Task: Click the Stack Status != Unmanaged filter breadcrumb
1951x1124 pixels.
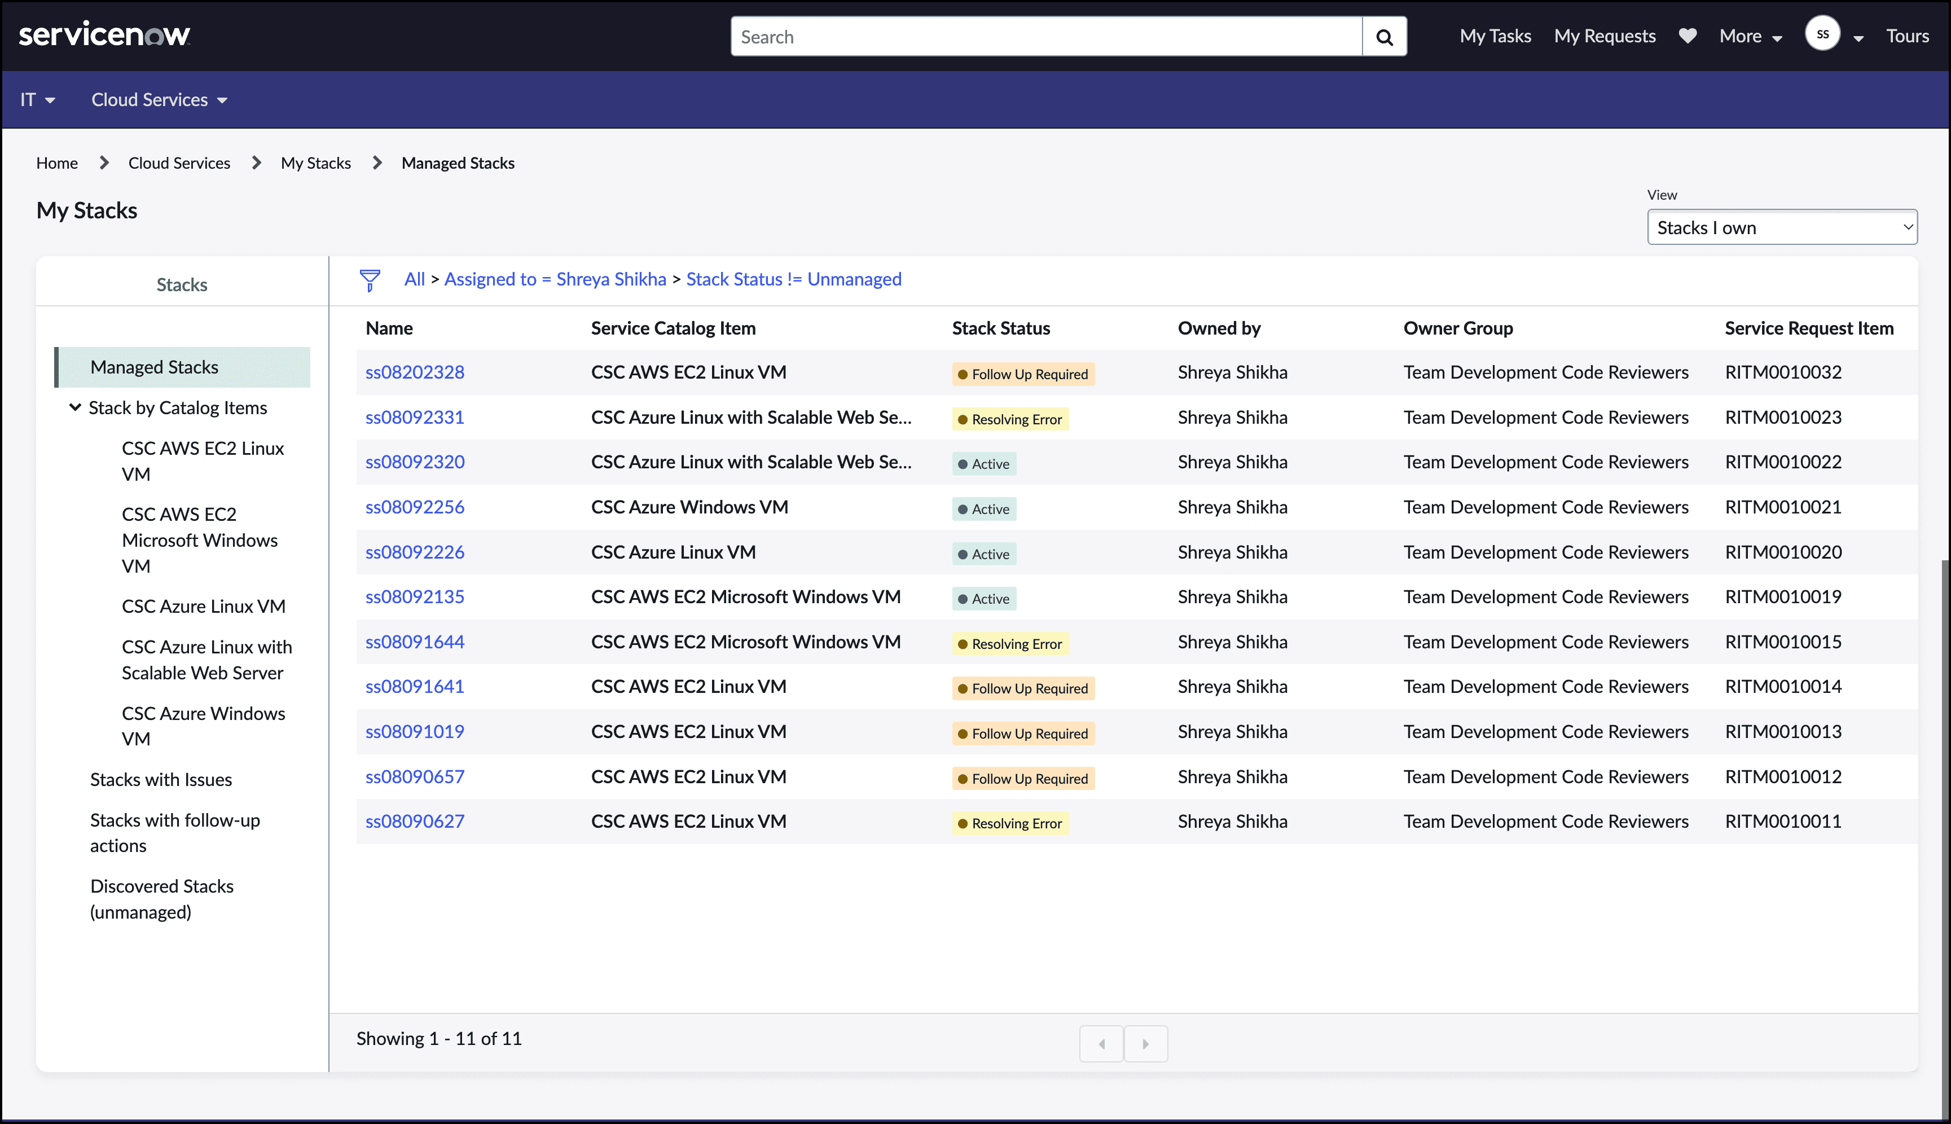Action: tap(793, 279)
